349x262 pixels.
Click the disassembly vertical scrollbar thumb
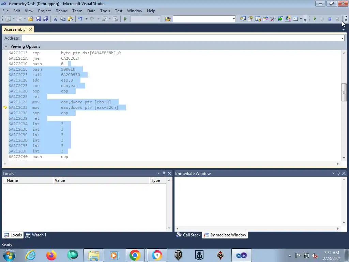(344, 92)
